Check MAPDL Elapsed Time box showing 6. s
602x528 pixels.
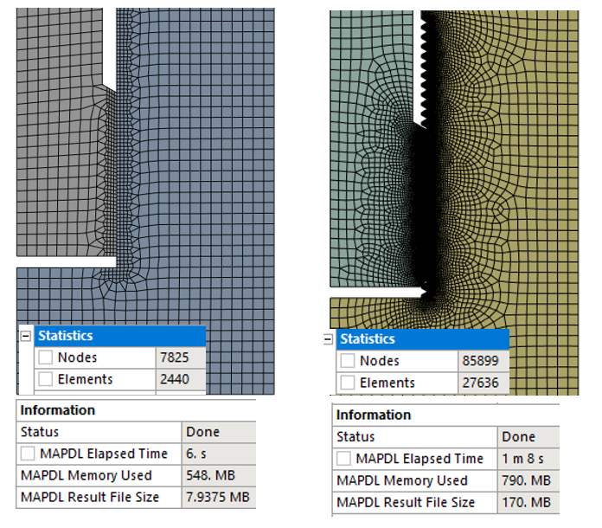point(29,454)
